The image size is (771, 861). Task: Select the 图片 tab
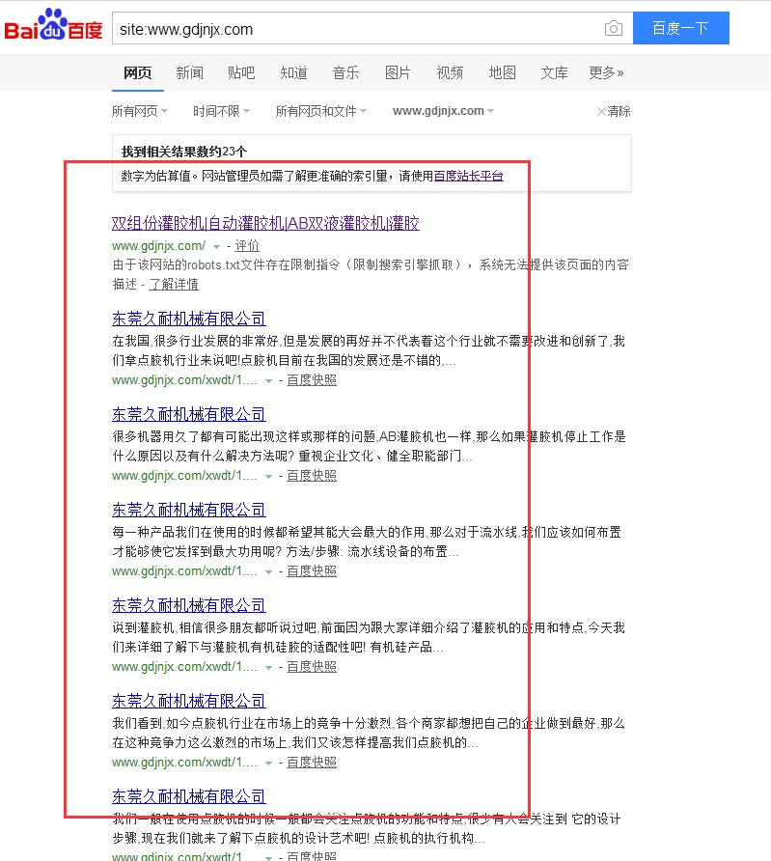398,72
